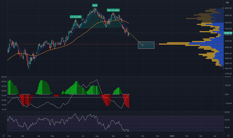The height and width of the screenshot is (138, 233).
Task: Click the 4400.00 price axis label
Action: 228,23
